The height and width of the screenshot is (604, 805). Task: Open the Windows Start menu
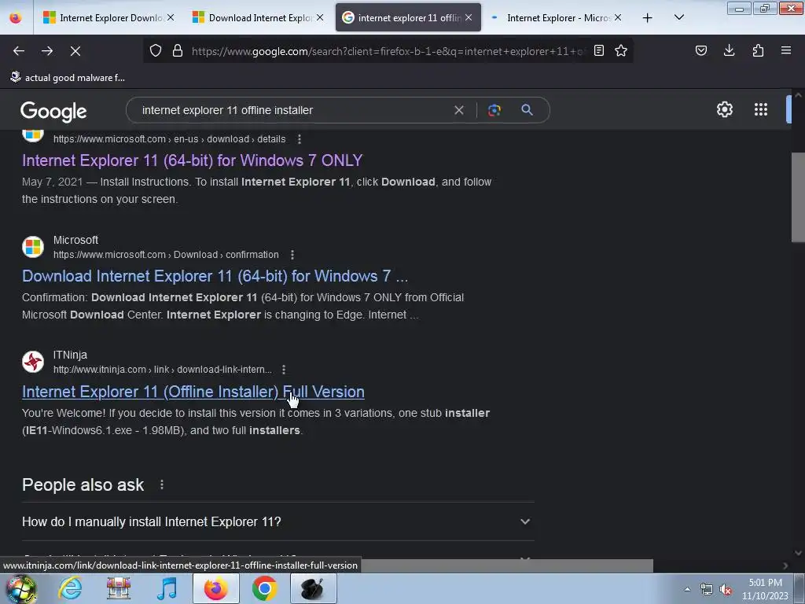(x=20, y=588)
